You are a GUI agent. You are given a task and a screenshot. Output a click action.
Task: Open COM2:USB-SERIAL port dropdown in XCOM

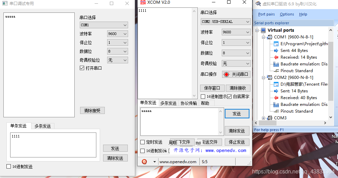[225, 22]
